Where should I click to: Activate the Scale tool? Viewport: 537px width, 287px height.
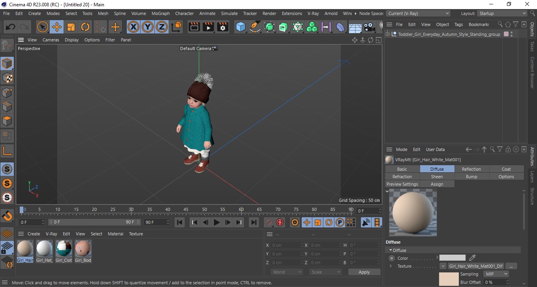click(71, 27)
